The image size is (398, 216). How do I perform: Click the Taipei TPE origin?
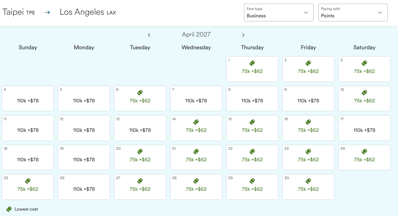click(x=18, y=12)
